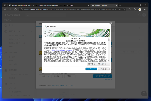This screenshot has height=101, width=151.
Task: Collapse the ユーザ管理 sidebar section chevron
Action: (x=31, y=53)
